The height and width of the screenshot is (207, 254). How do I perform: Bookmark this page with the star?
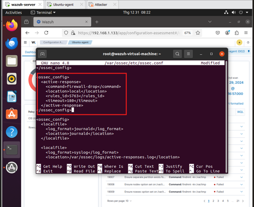[x=198, y=33]
